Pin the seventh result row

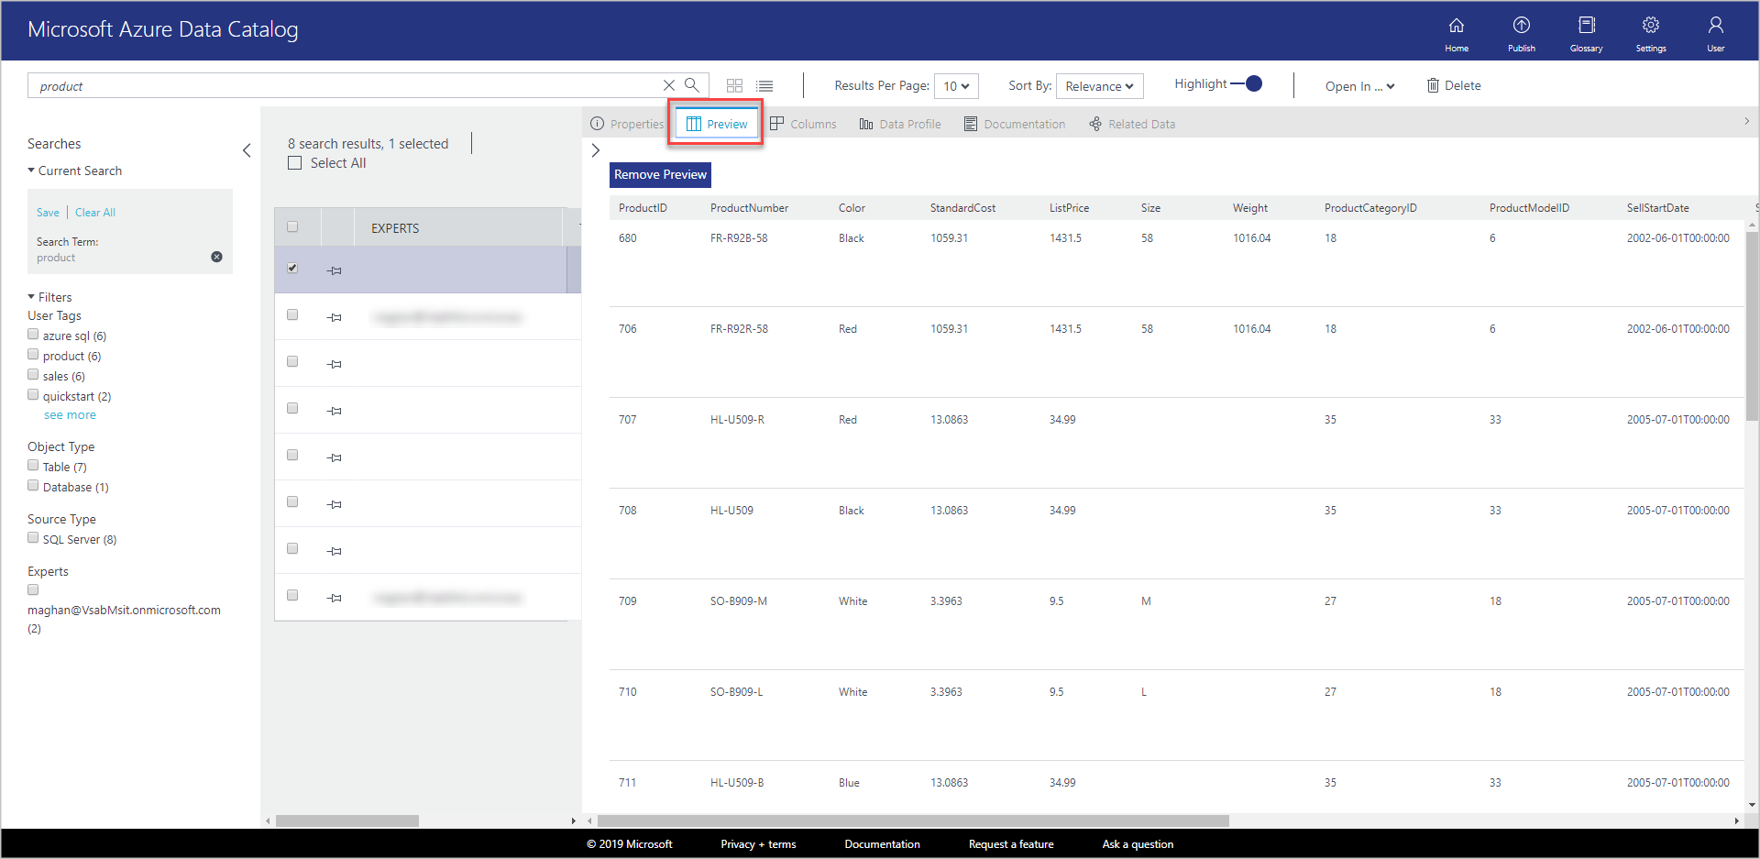click(335, 551)
